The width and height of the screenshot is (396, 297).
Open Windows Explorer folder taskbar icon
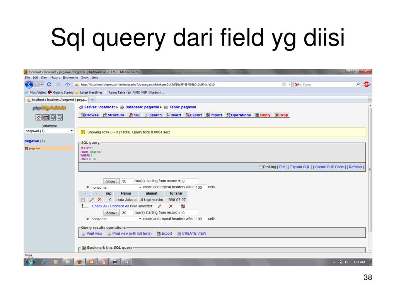pos(68,262)
